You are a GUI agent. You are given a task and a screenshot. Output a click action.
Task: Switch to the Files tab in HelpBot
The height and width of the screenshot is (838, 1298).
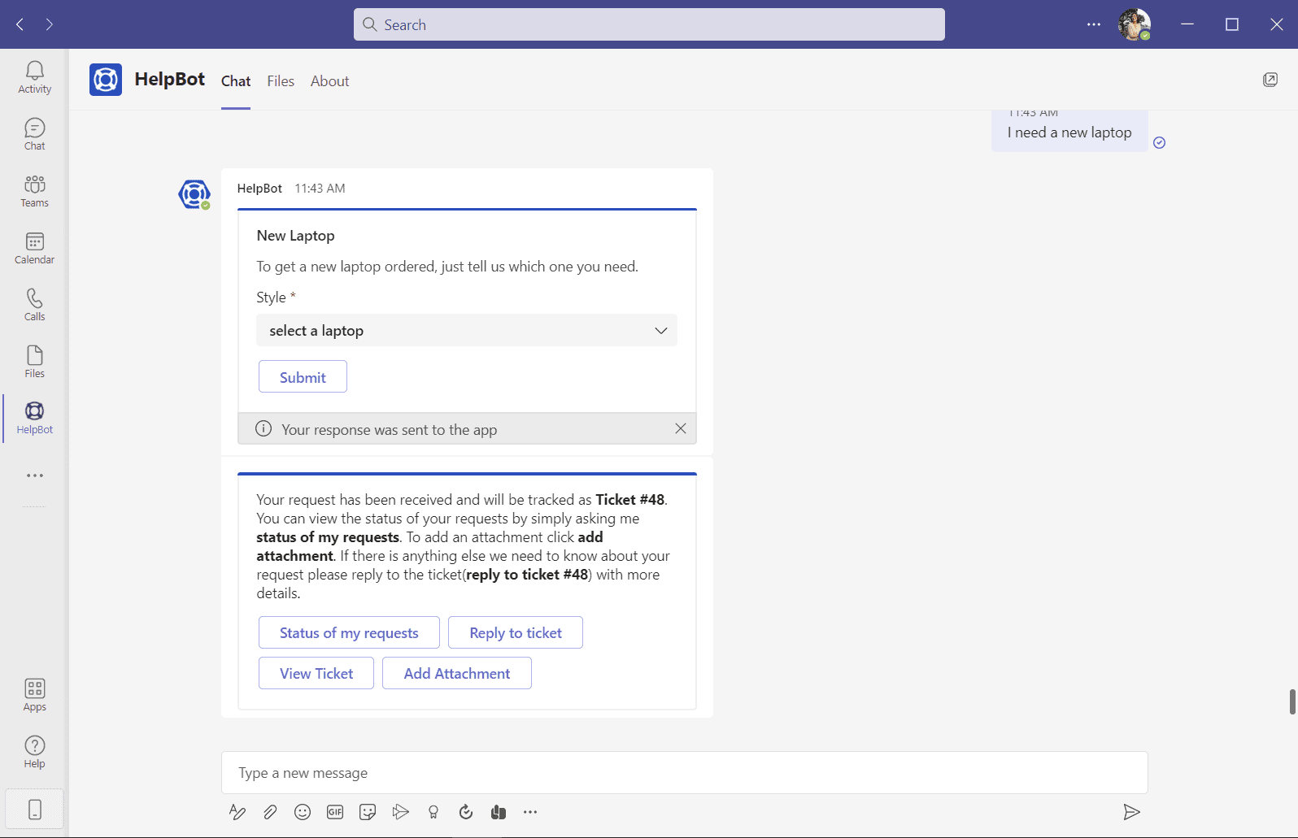281,81
